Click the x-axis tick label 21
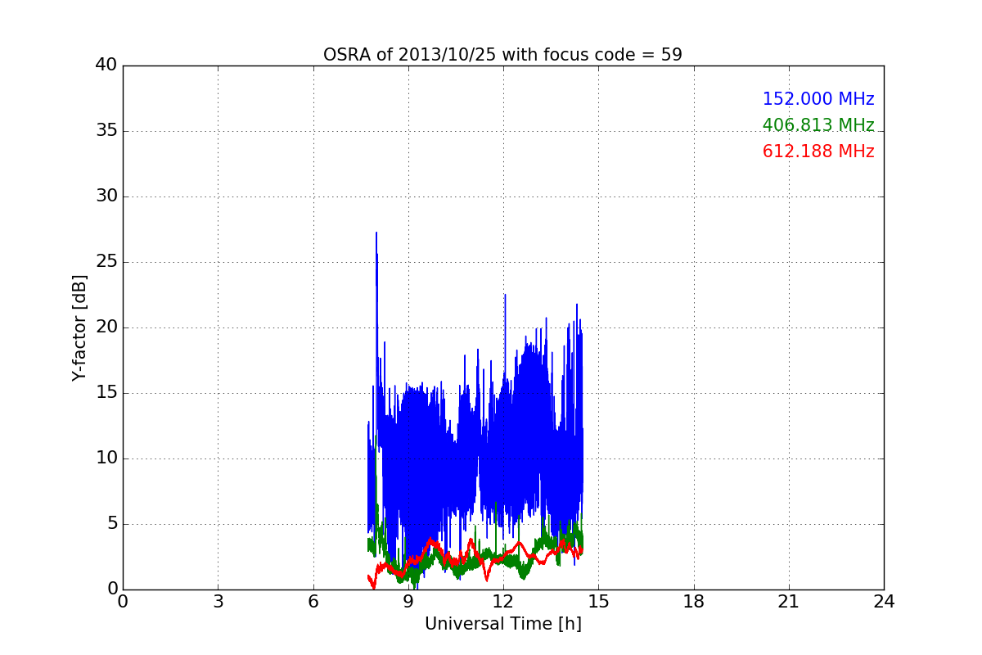Image resolution: width=982 pixels, height=655 pixels. tap(789, 602)
